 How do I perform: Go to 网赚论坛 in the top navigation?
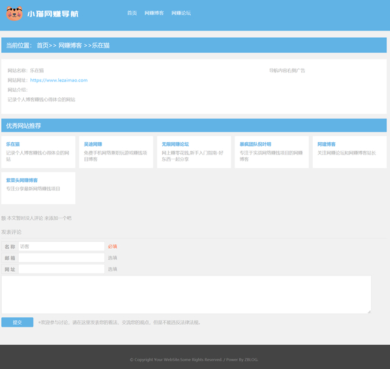coord(181,13)
